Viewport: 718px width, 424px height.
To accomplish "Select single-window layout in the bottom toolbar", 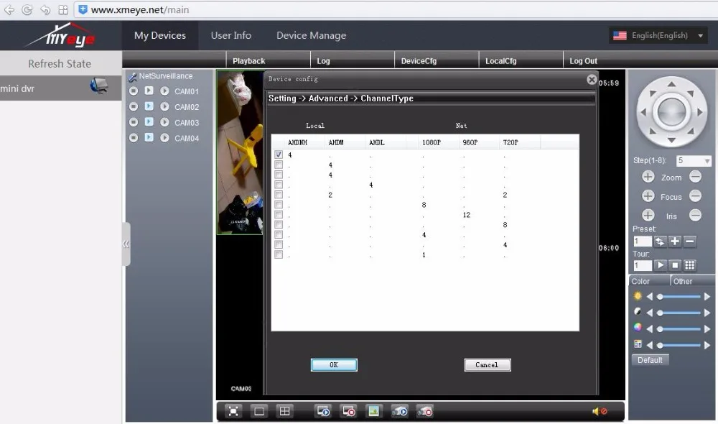I will pos(258,411).
